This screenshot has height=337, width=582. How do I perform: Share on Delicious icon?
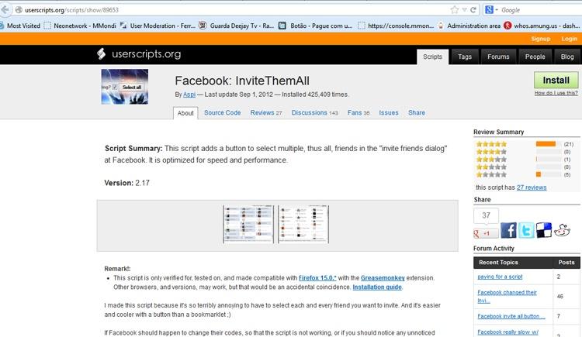pos(544,230)
